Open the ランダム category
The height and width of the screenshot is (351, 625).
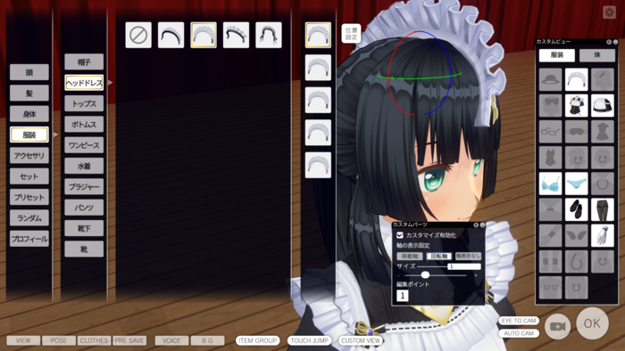(29, 218)
